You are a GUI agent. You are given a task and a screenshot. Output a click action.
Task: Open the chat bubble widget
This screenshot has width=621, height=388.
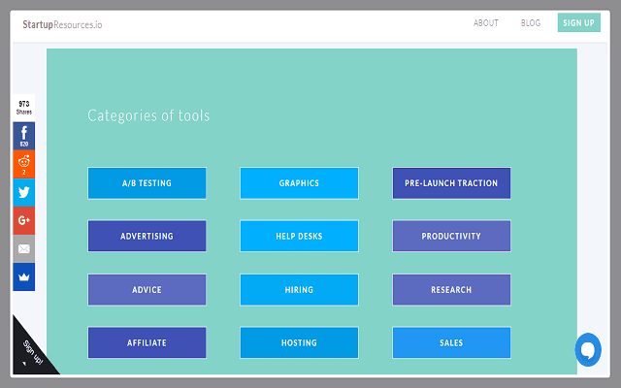[588, 350]
